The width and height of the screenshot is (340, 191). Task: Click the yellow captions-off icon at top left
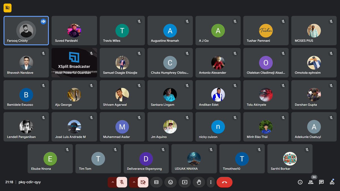pyautogui.click(x=7, y=8)
